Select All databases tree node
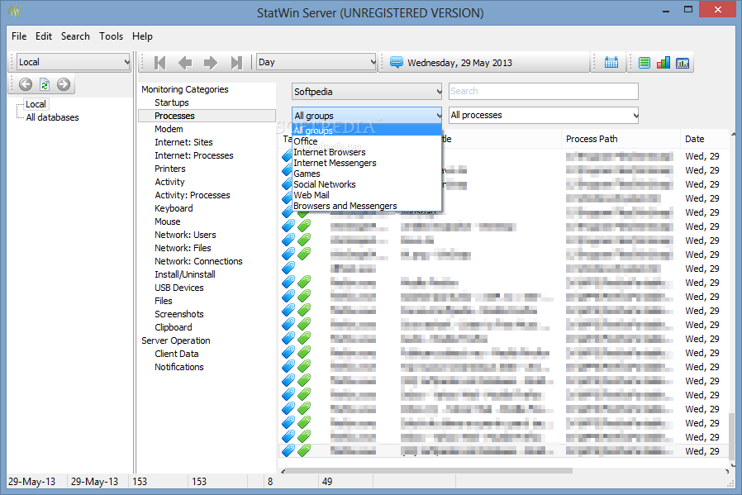742x495 pixels. coord(53,117)
